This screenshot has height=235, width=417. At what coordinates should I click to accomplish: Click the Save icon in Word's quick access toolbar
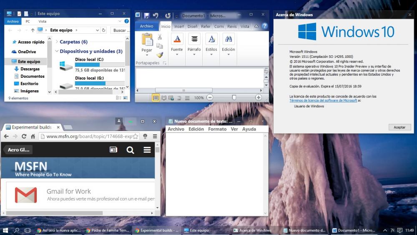pyautogui.click(x=147, y=16)
